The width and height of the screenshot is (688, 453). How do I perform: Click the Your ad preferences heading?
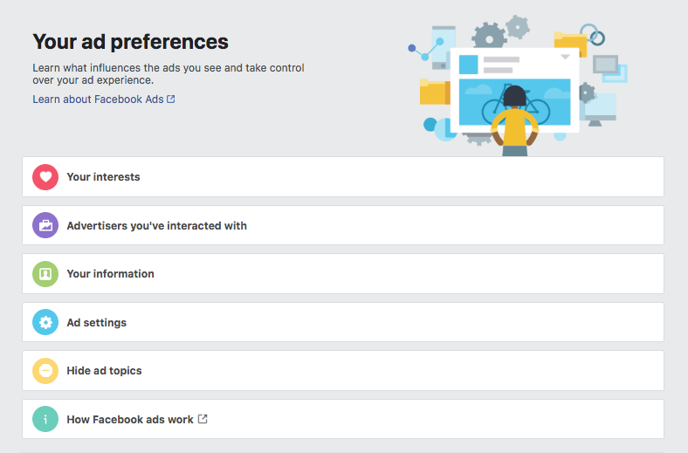point(130,42)
